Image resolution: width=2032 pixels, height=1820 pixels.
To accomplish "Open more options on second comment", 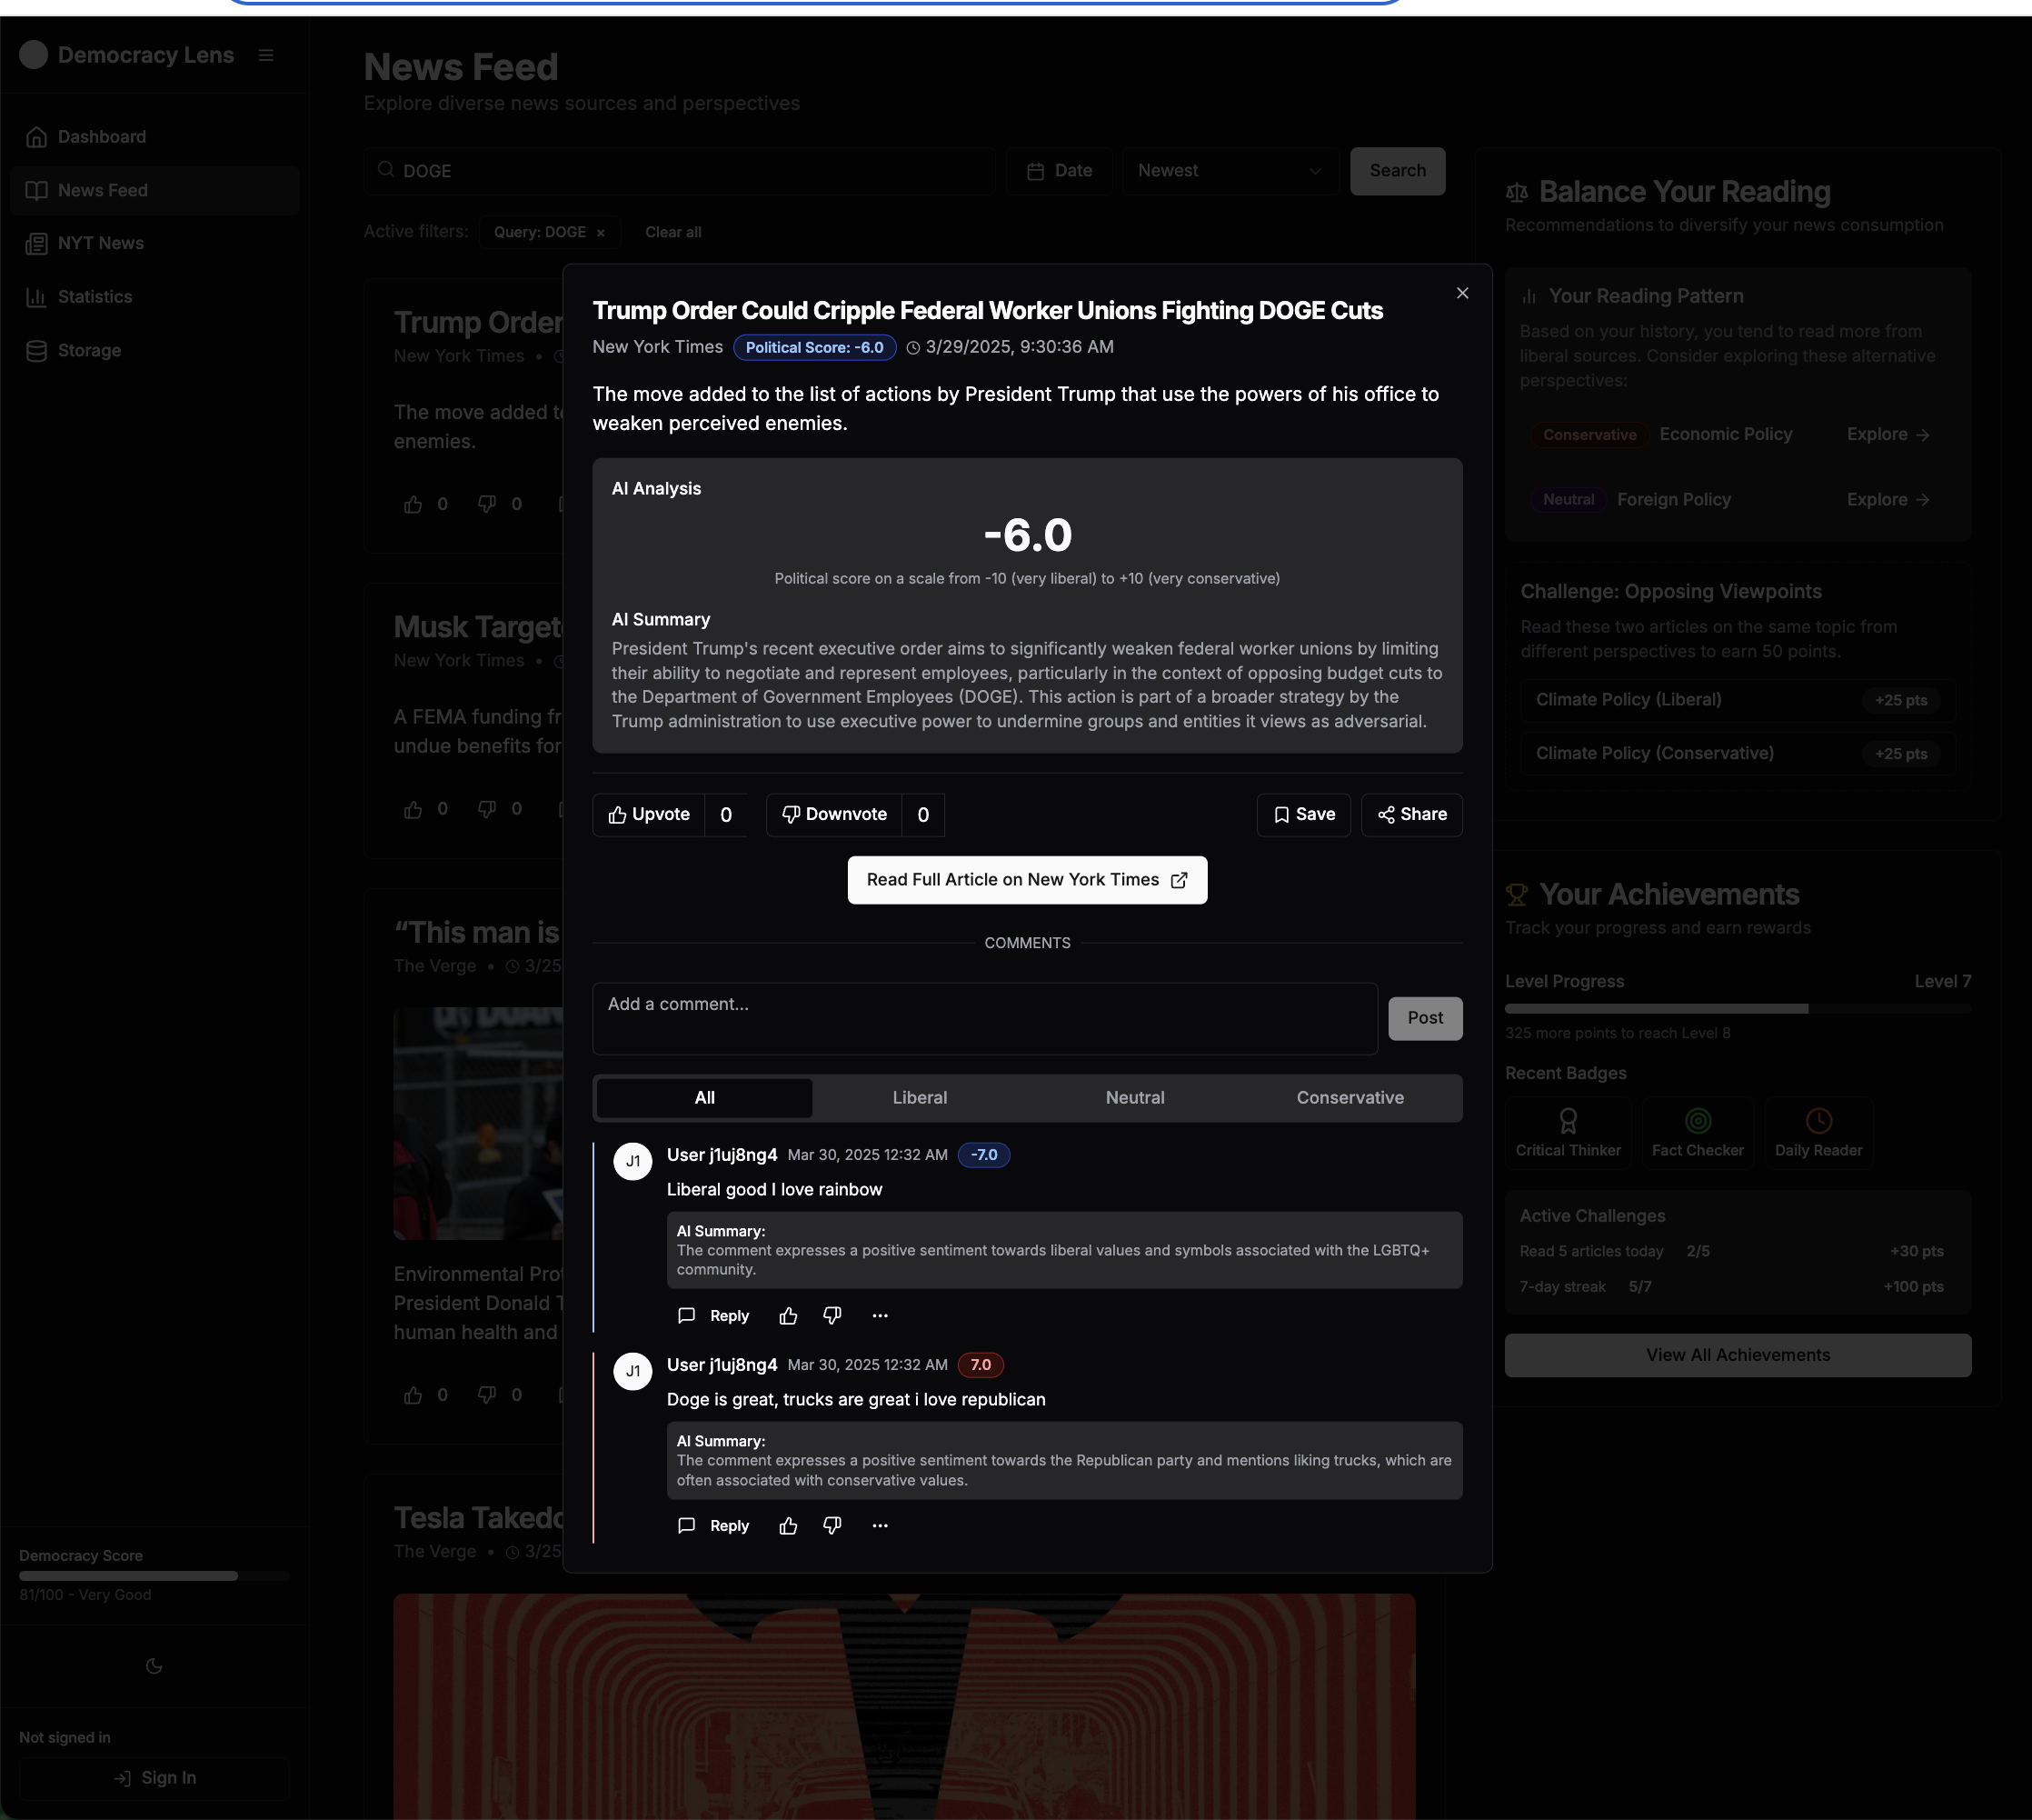I will pyautogui.click(x=880, y=1526).
